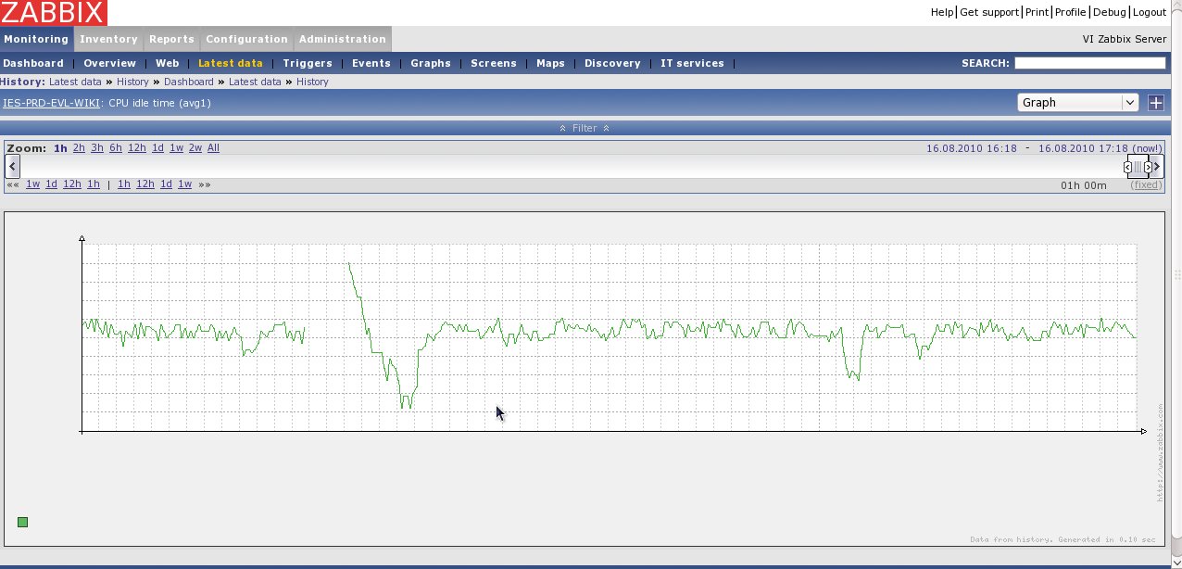
Task: Open the Configuration main menu tab
Action: tap(246, 39)
